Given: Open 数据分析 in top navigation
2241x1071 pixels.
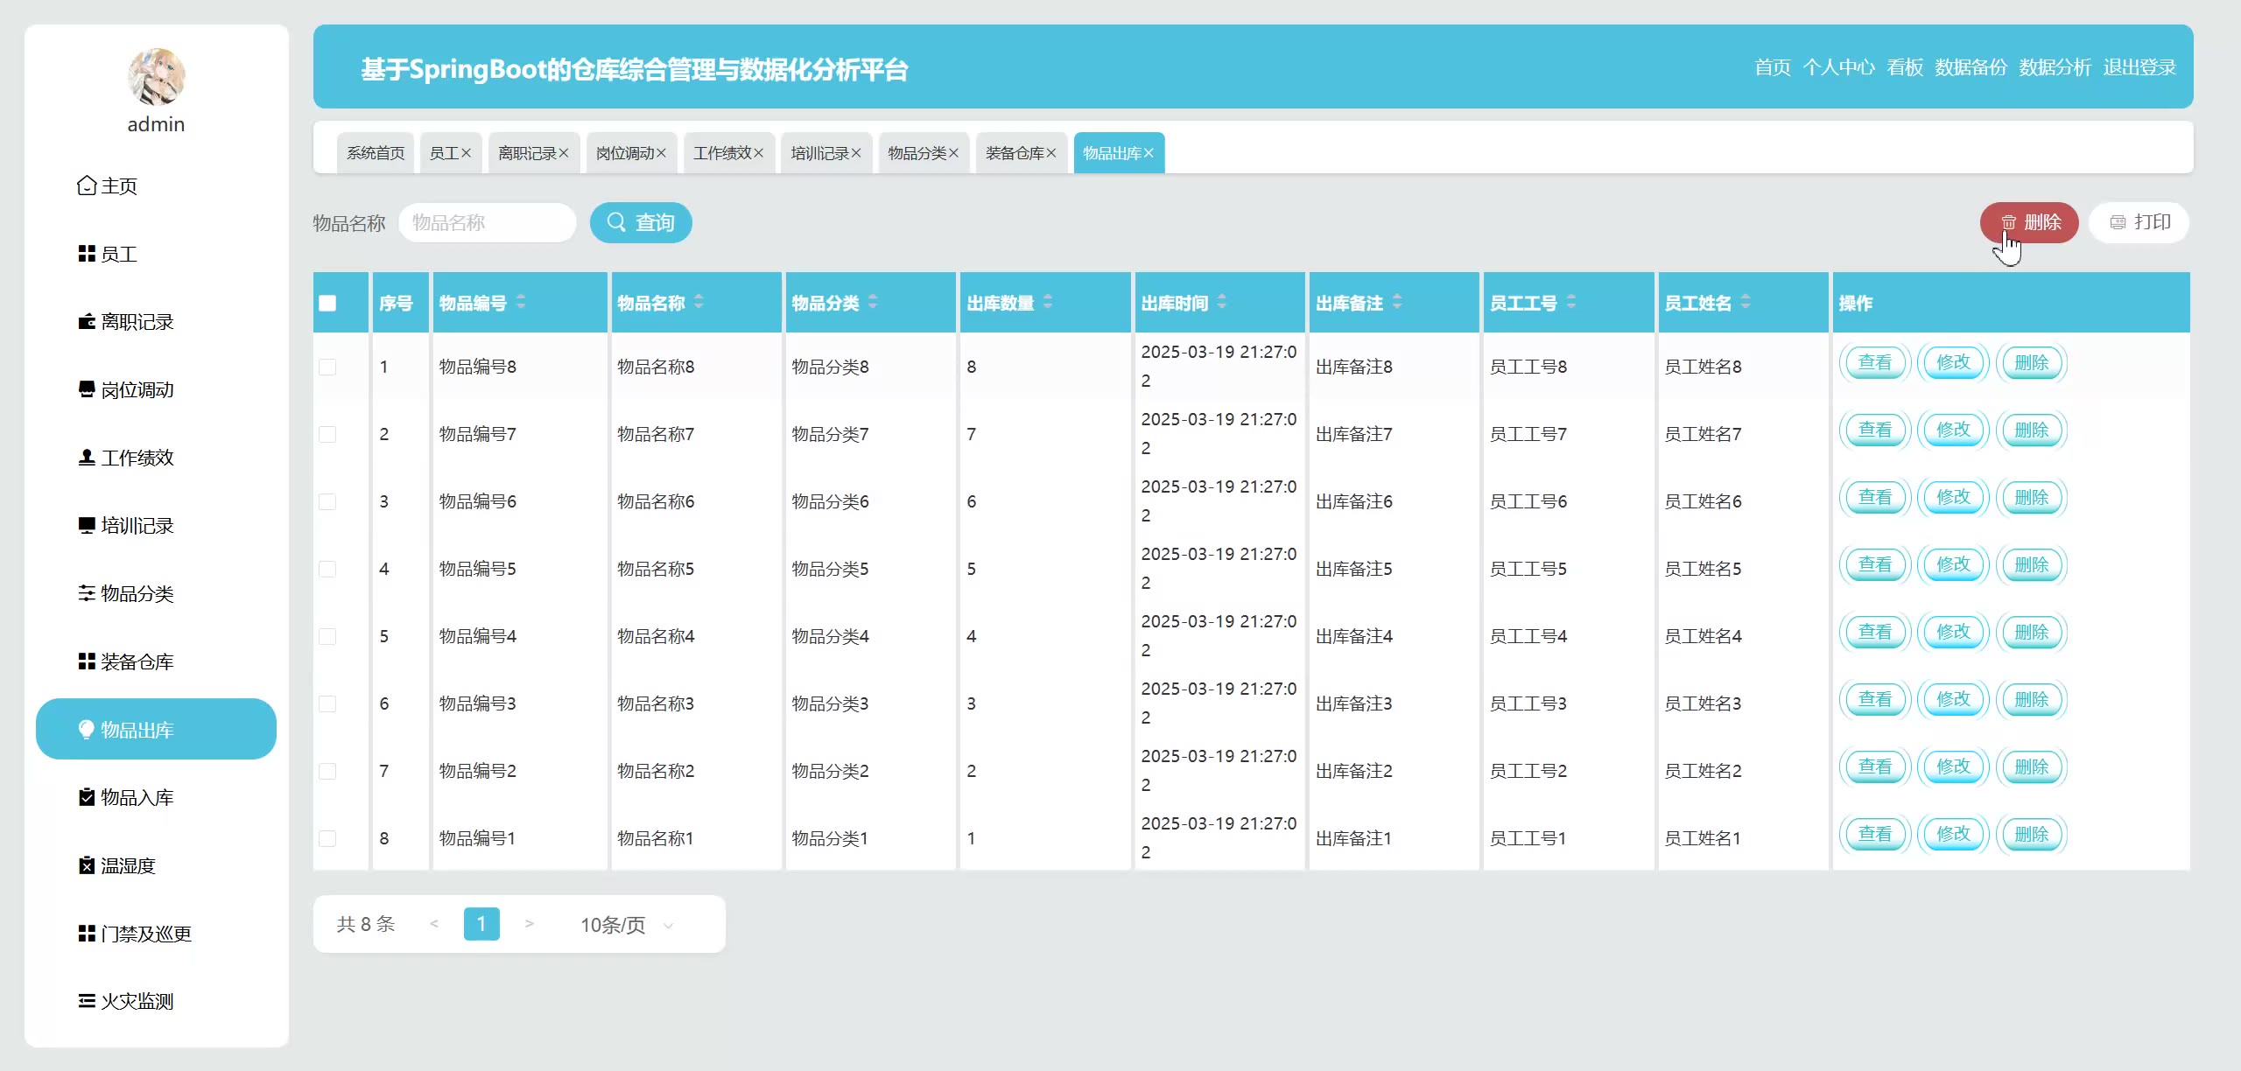Looking at the screenshot, I should (2055, 67).
